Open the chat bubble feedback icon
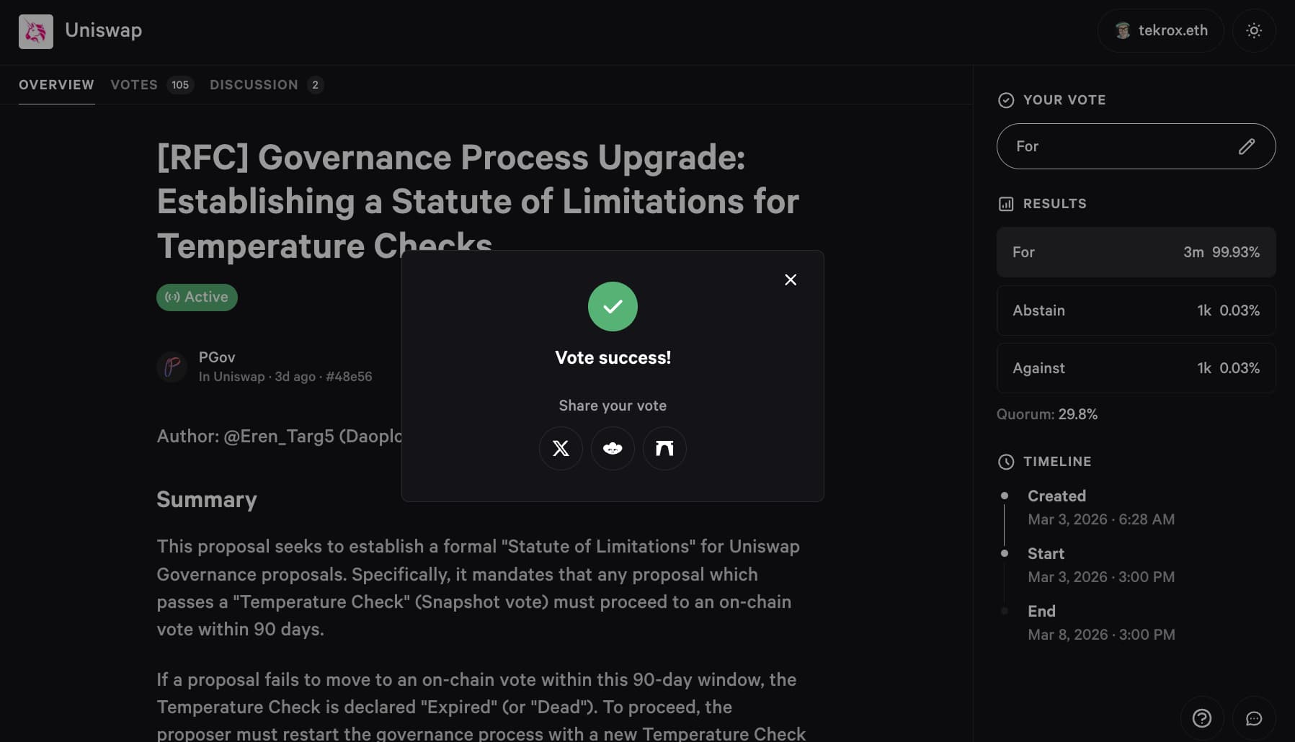This screenshot has height=742, width=1295. point(1254,718)
